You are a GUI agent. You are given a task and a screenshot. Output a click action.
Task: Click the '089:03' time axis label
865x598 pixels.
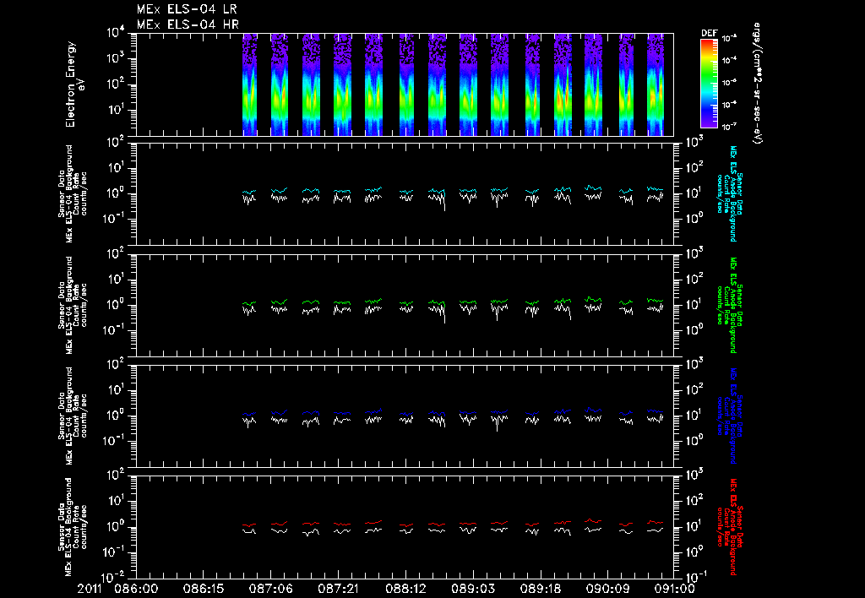473,589
